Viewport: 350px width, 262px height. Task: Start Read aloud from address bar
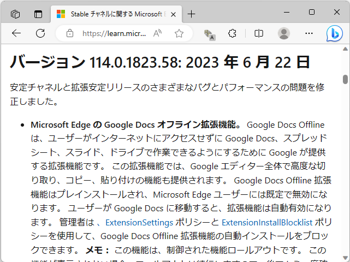(157, 33)
